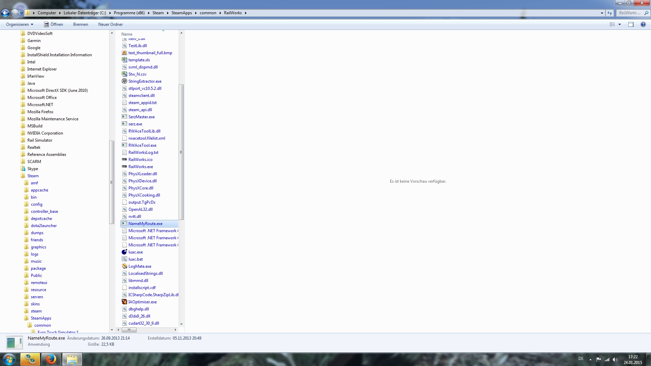
Task: Click the Öffnen toolbar button
Action: click(x=54, y=24)
